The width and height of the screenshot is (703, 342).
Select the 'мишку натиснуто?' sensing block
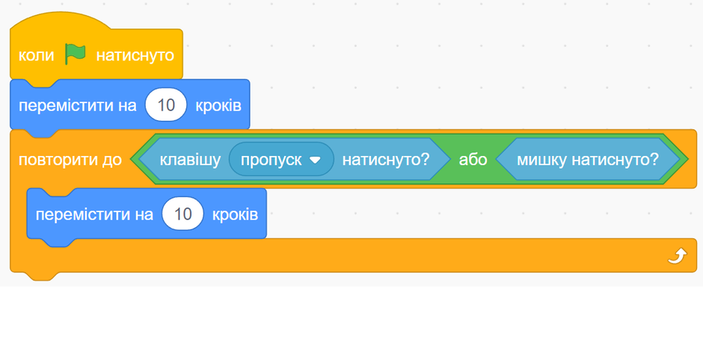[x=588, y=159]
